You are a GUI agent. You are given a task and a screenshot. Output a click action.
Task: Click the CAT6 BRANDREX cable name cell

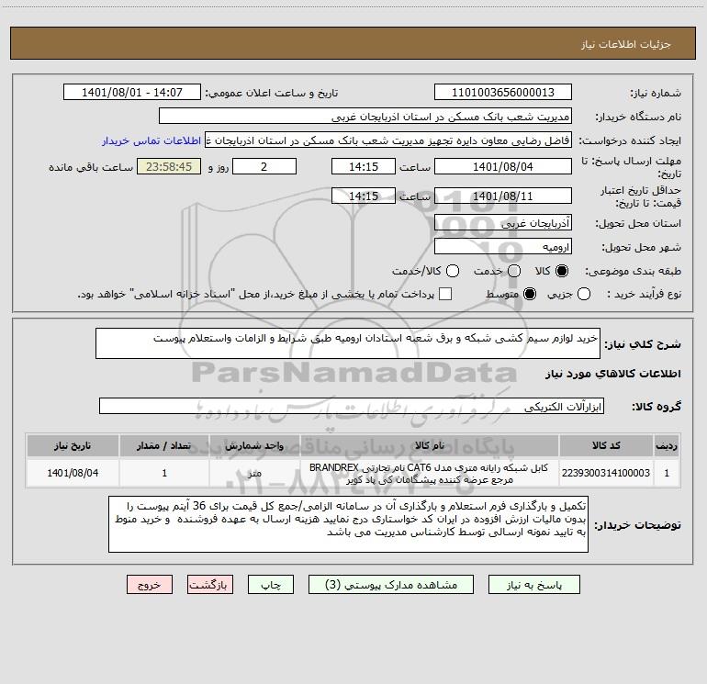pyautogui.click(x=430, y=473)
